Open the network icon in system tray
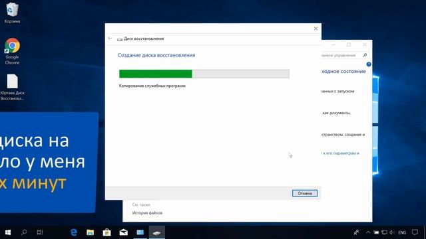Screen dimensions: 426x239 [x=384, y=232]
